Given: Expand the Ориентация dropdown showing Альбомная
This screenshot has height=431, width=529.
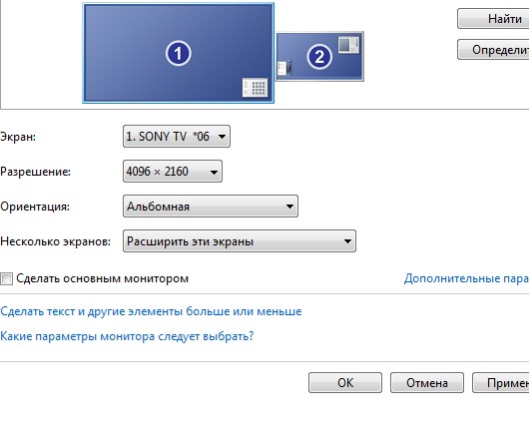Looking at the screenshot, I should pos(211,207).
